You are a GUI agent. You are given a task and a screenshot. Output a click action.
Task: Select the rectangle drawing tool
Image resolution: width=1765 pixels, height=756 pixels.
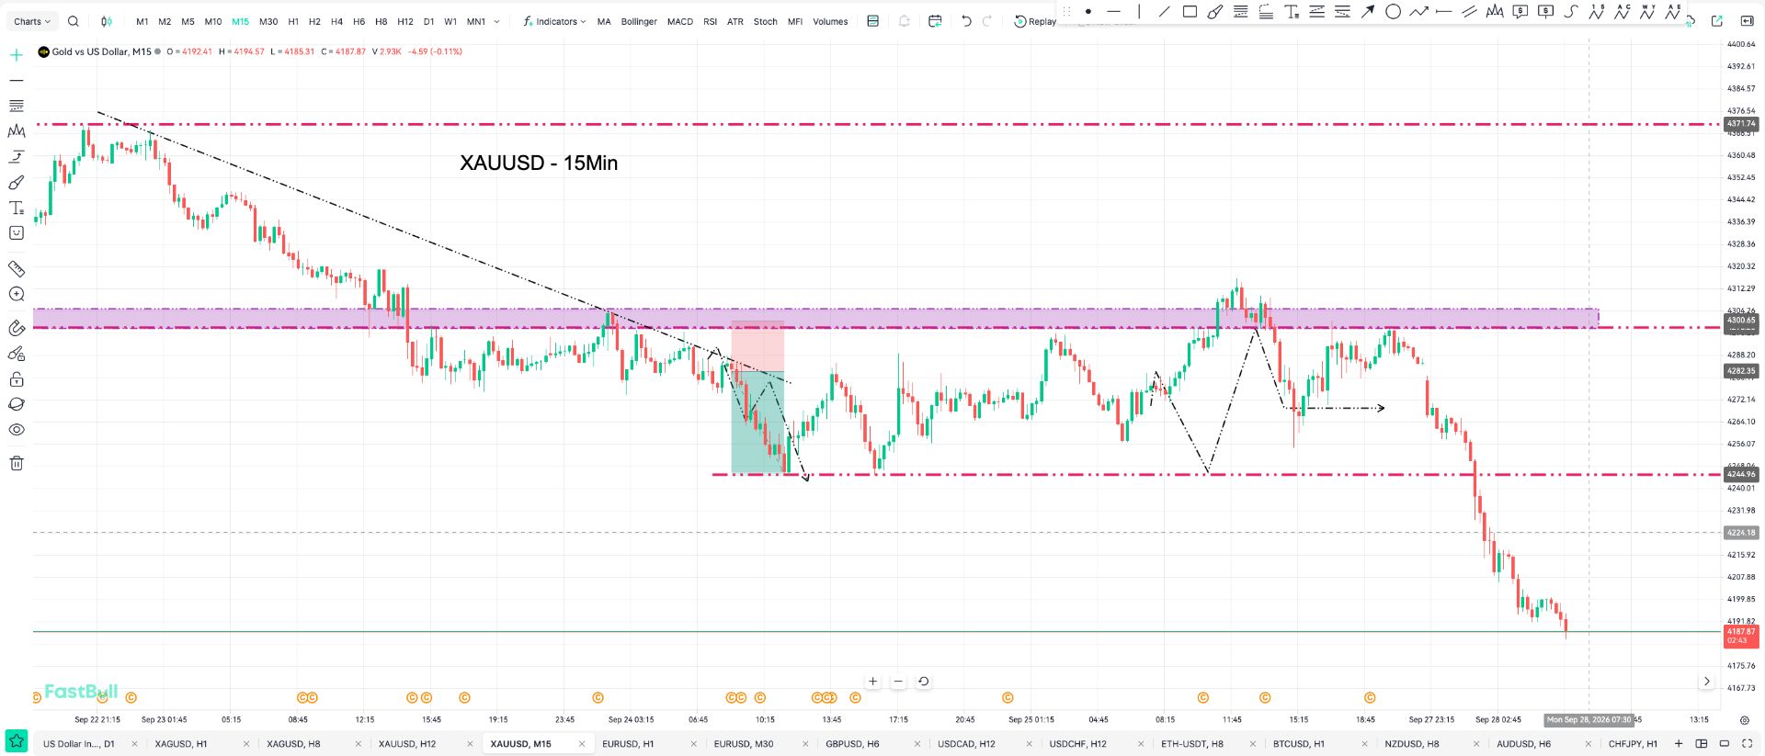[1190, 12]
